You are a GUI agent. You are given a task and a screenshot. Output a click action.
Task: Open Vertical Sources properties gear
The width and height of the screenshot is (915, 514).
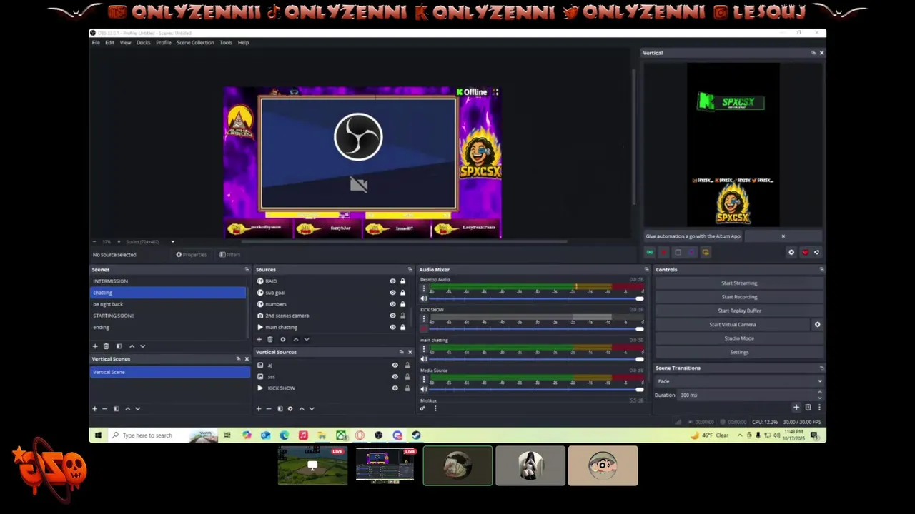coord(290,409)
